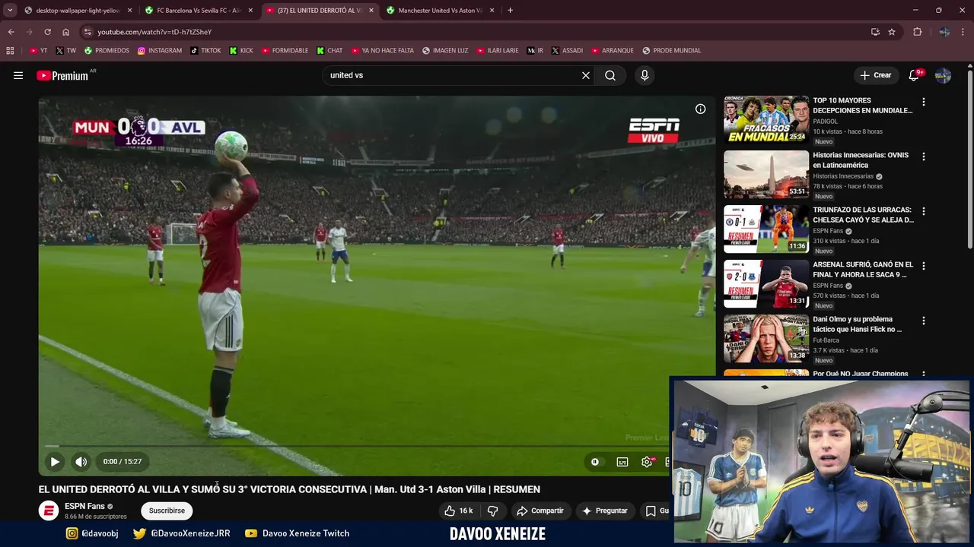Open TRIUNFAZO DE LAS URRACAS thumbnail
The height and width of the screenshot is (547, 974).
coord(766,229)
